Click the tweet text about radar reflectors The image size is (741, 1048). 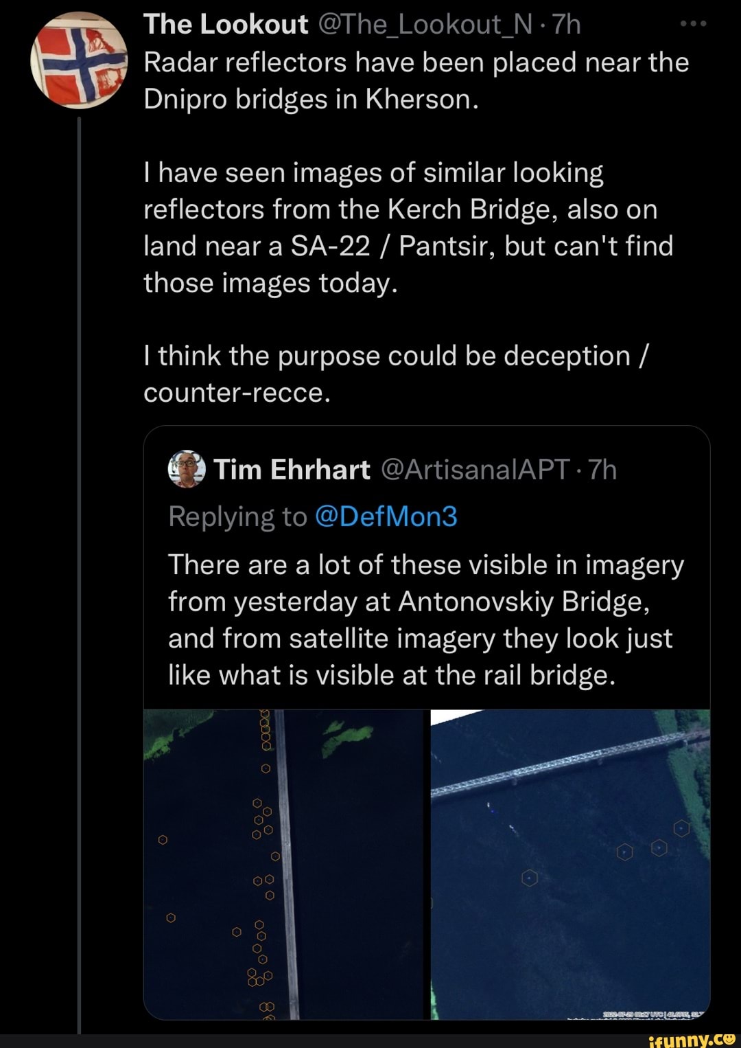pos(416,81)
